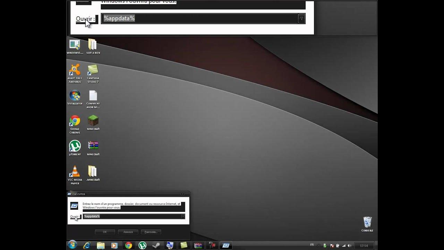Viewport: 444px width, 250px height.
Task: Click the 17:54 taskbar clock
Action: click(364, 245)
